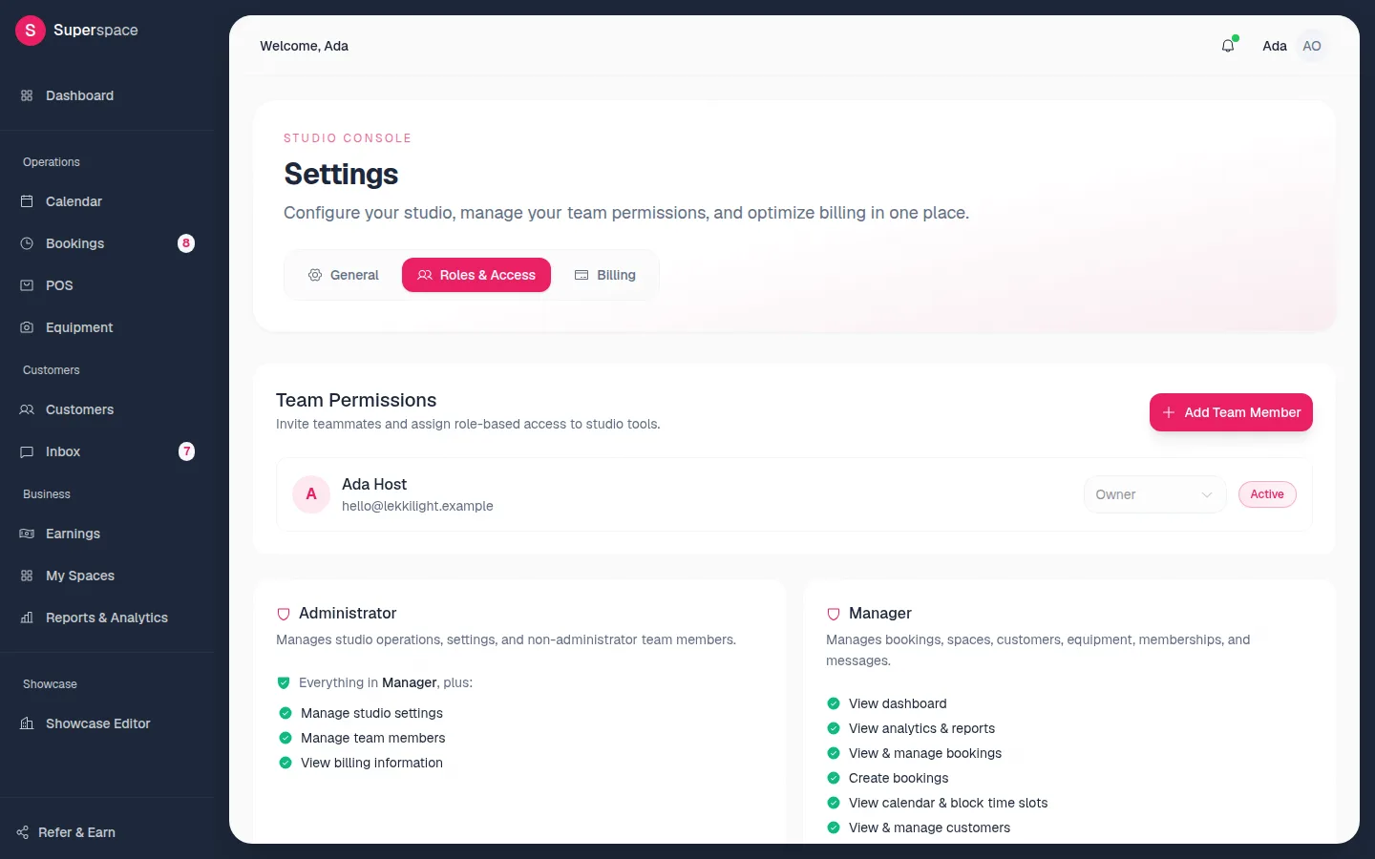Navigate to Showcase Editor

pos(107,723)
